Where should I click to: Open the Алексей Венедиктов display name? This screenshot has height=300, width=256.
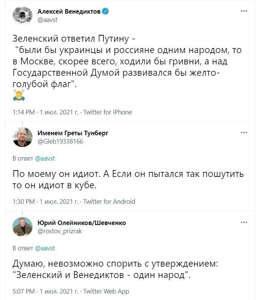pyautogui.click(x=69, y=11)
